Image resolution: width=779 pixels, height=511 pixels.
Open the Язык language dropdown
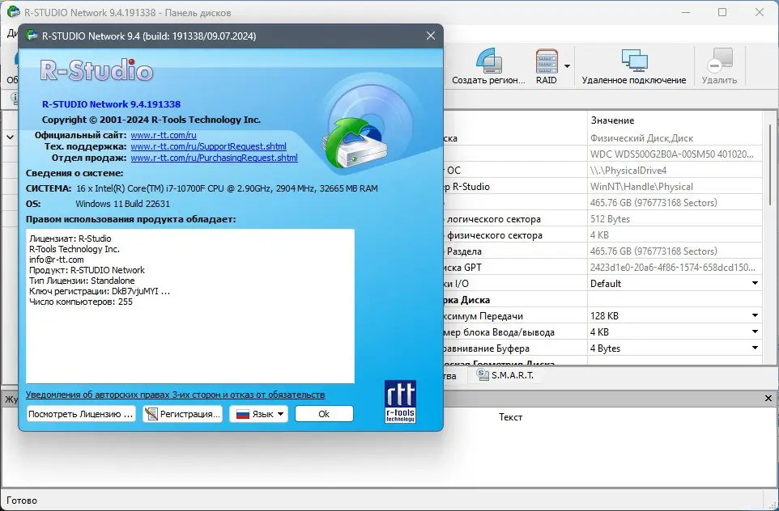[259, 414]
